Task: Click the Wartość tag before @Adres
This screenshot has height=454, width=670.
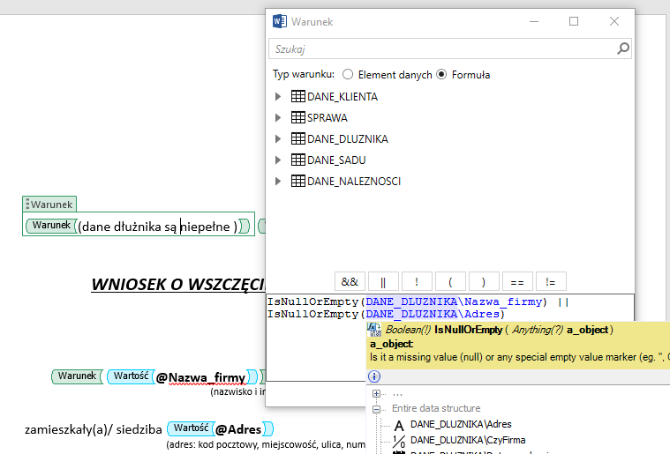Action: pyautogui.click(x=191, y=428)
